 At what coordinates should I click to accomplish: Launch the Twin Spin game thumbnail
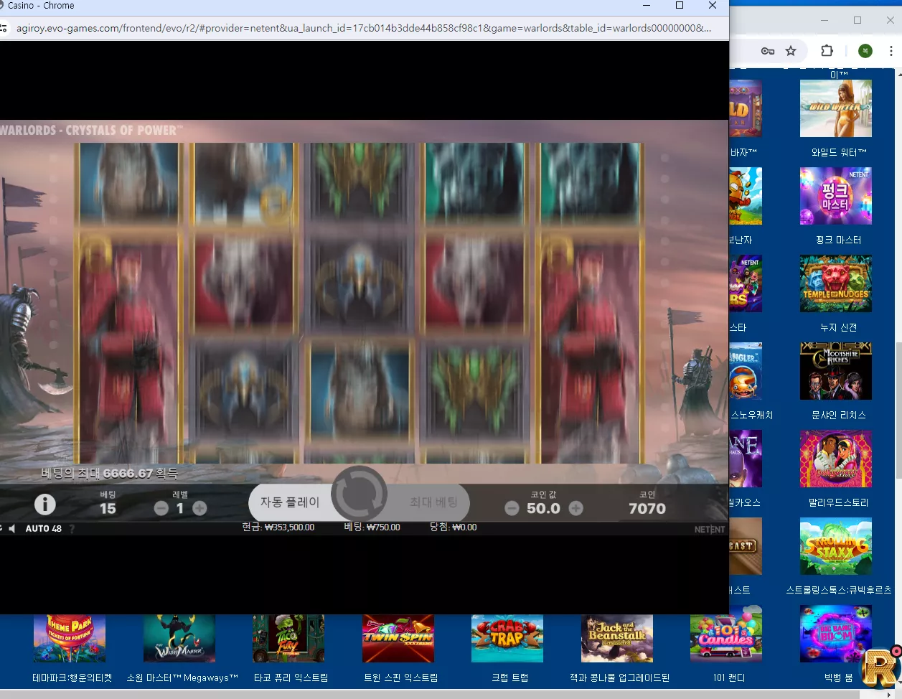tap(398, 638)
